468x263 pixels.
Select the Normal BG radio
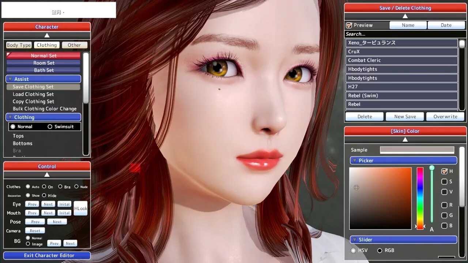28,238
